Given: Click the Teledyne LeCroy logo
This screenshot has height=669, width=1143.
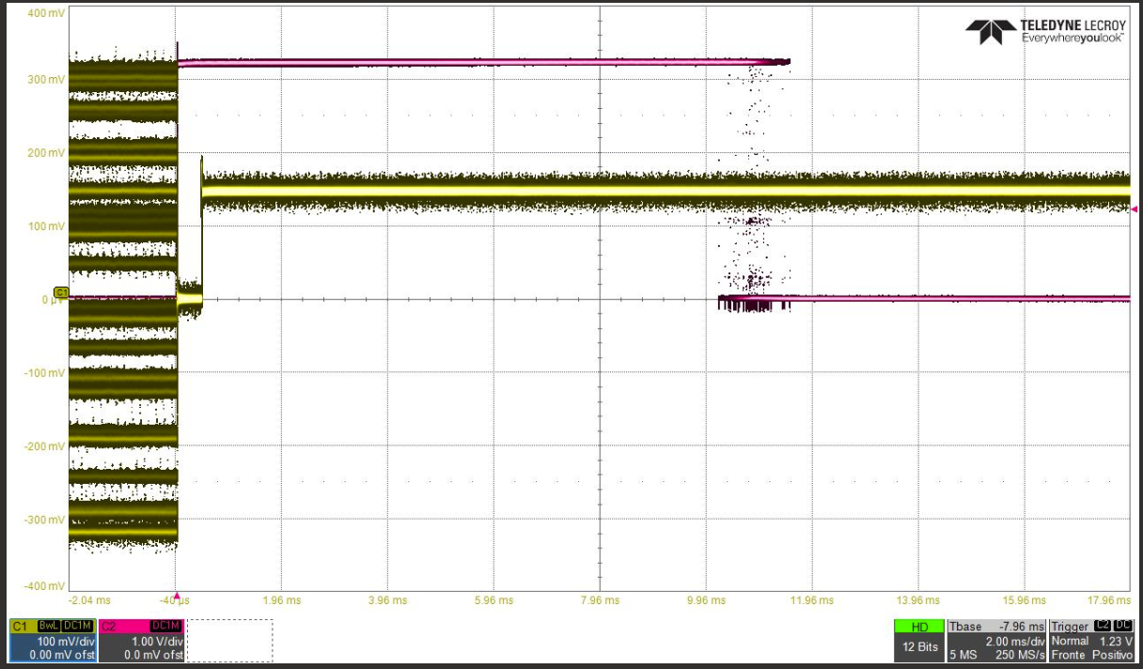Looking at the screenshot, I should click(1045, 31).
